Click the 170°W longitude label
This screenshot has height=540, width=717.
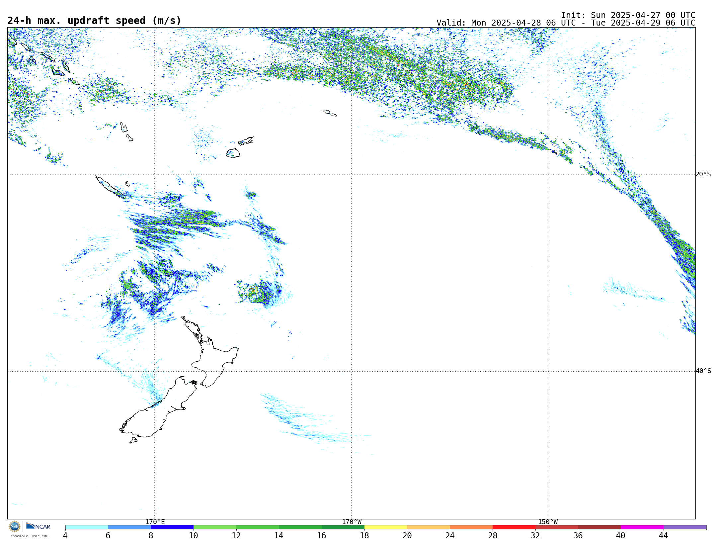coord(352,522)
